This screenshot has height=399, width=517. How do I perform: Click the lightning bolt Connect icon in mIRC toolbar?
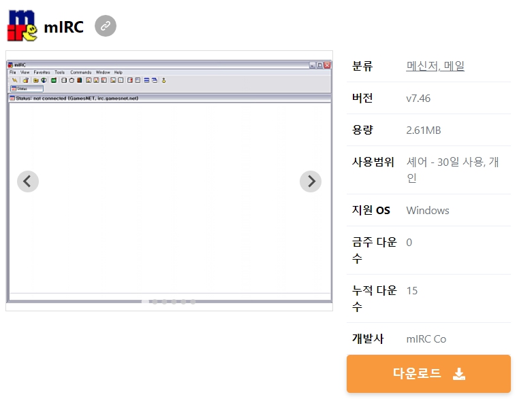[14, 80]
